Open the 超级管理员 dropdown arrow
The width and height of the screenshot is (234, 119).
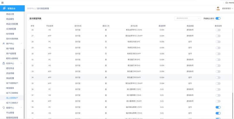[232, 8]
